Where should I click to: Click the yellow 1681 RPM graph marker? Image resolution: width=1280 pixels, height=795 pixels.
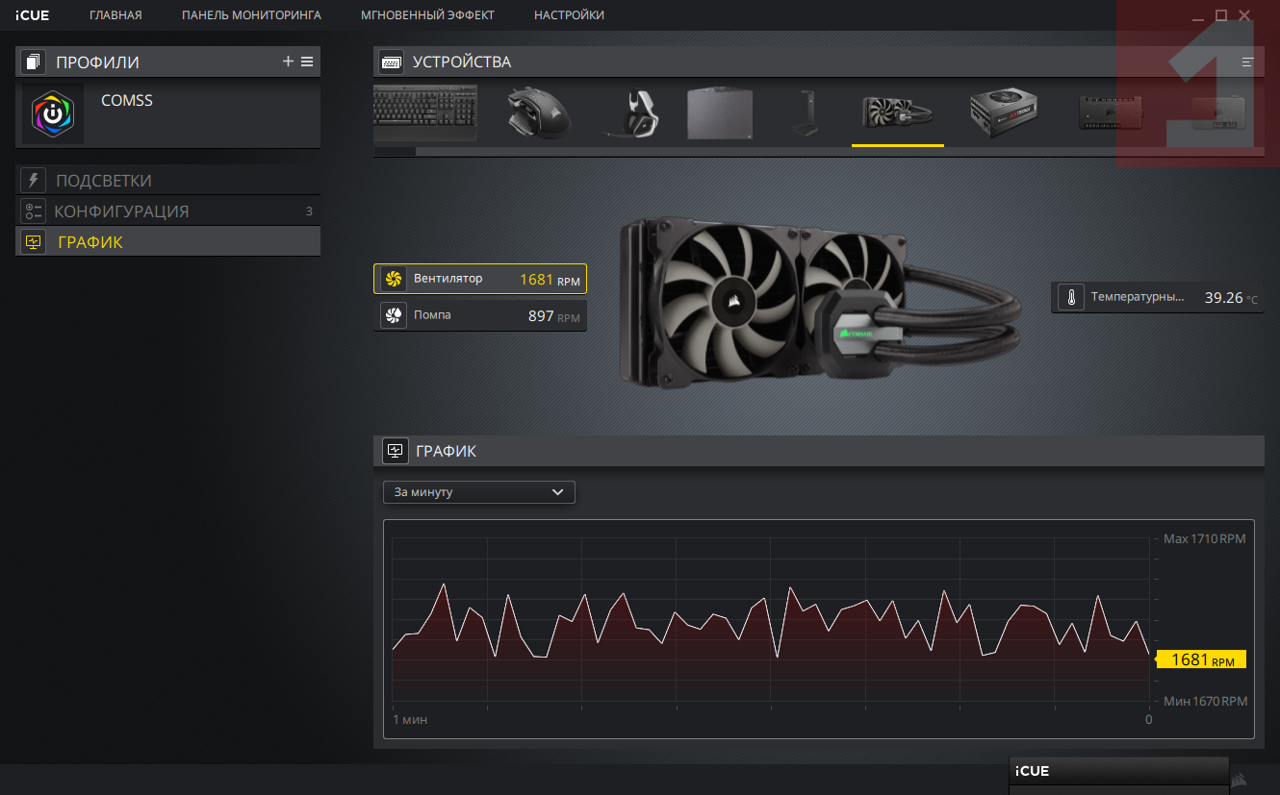1201,659
